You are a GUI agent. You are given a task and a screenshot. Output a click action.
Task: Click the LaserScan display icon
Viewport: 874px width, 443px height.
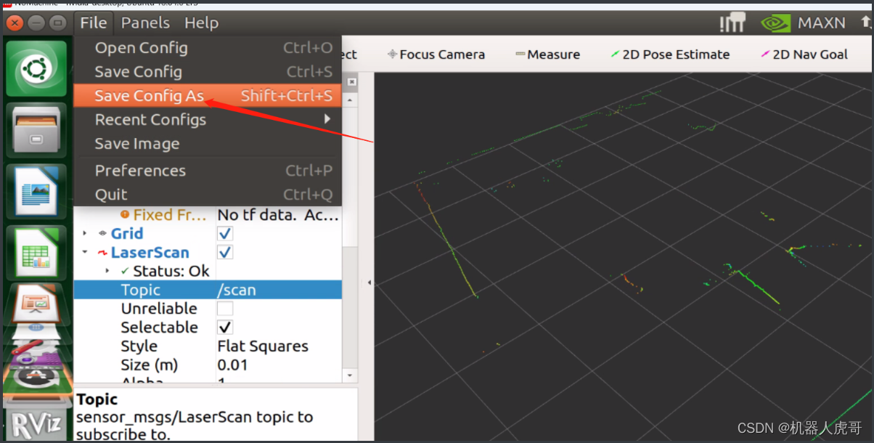pyautogui.click(x=103, y=253)
